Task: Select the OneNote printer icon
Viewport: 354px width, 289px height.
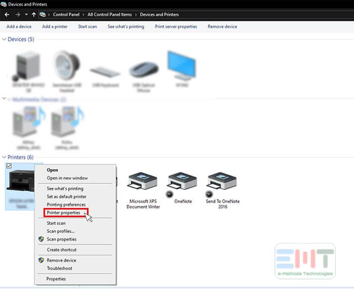Action: (x=183, y=182)
